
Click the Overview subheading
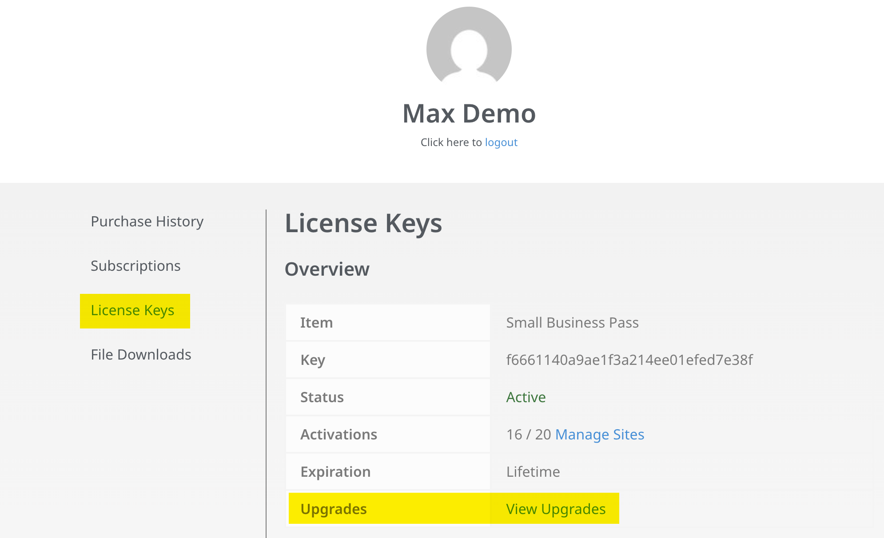pos(327,269)
